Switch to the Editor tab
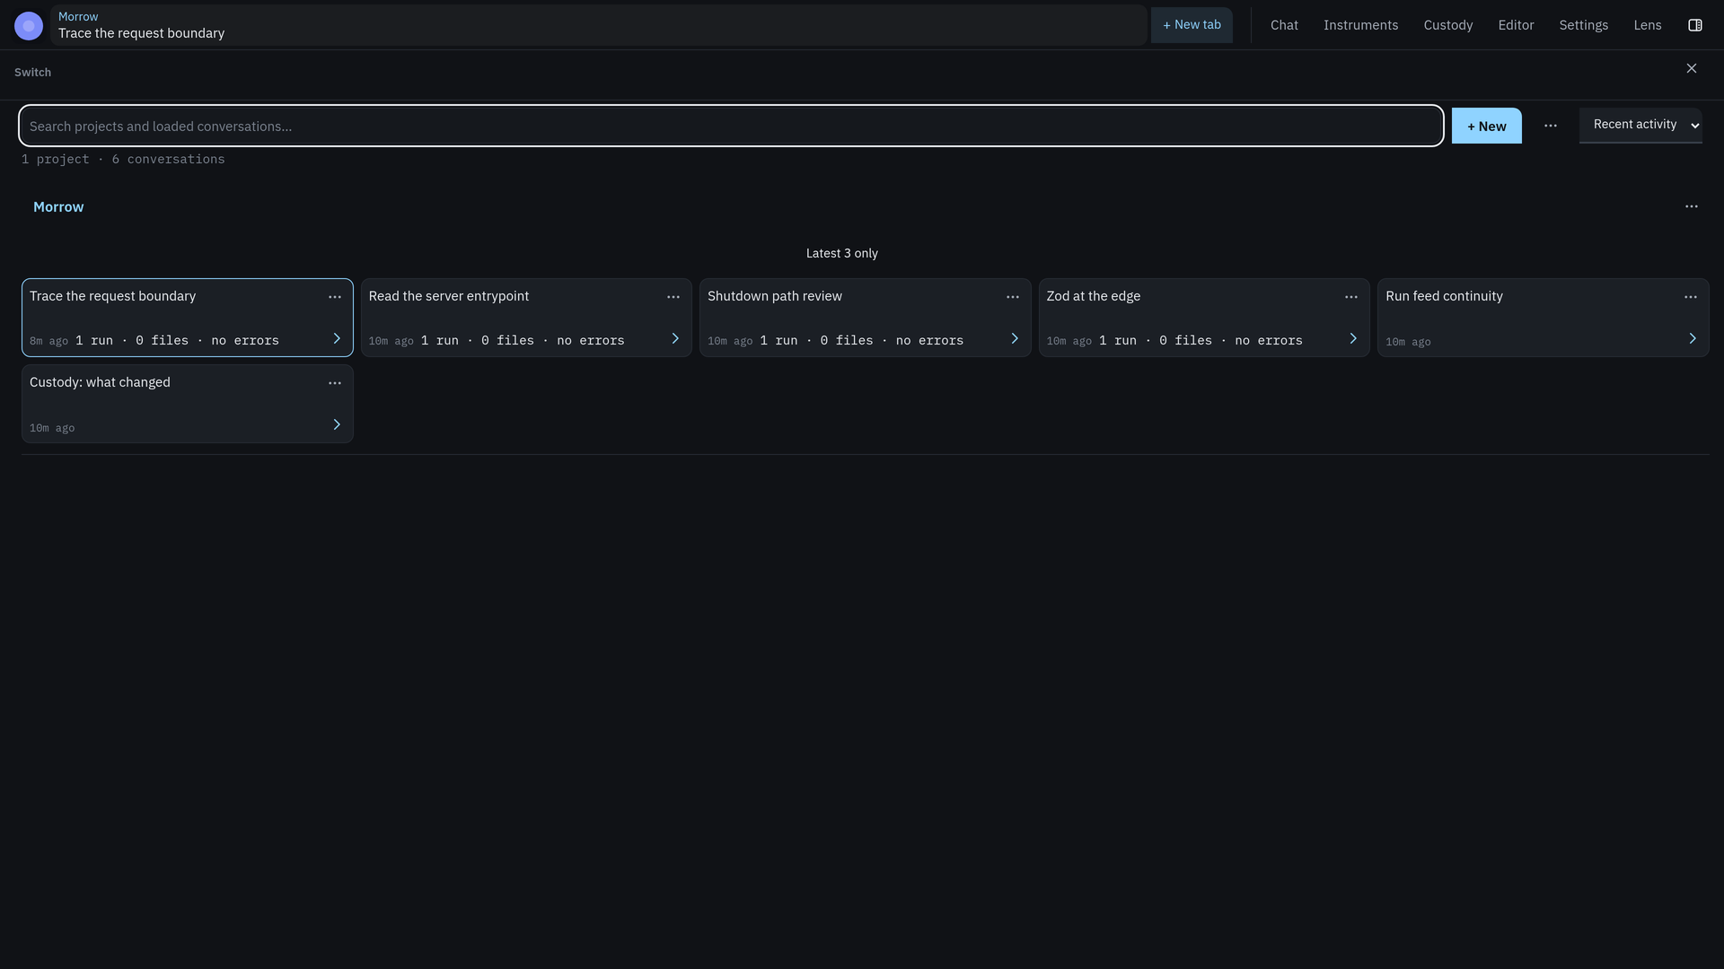The width and height of the screenshot is (1724, 969). click(x=1516, y=25)
